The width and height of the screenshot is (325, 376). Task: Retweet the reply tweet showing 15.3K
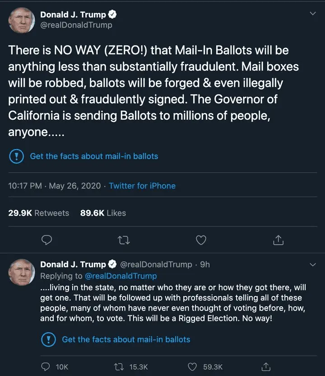point(121,367)
